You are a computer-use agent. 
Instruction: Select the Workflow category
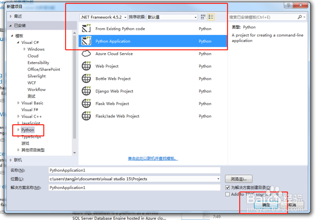click(x=37, y=89)
